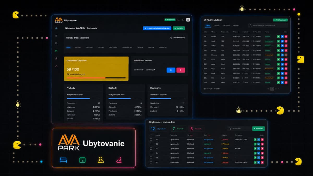
Task: View guest Gábor's room 202 details
Action: click(278, 64)
